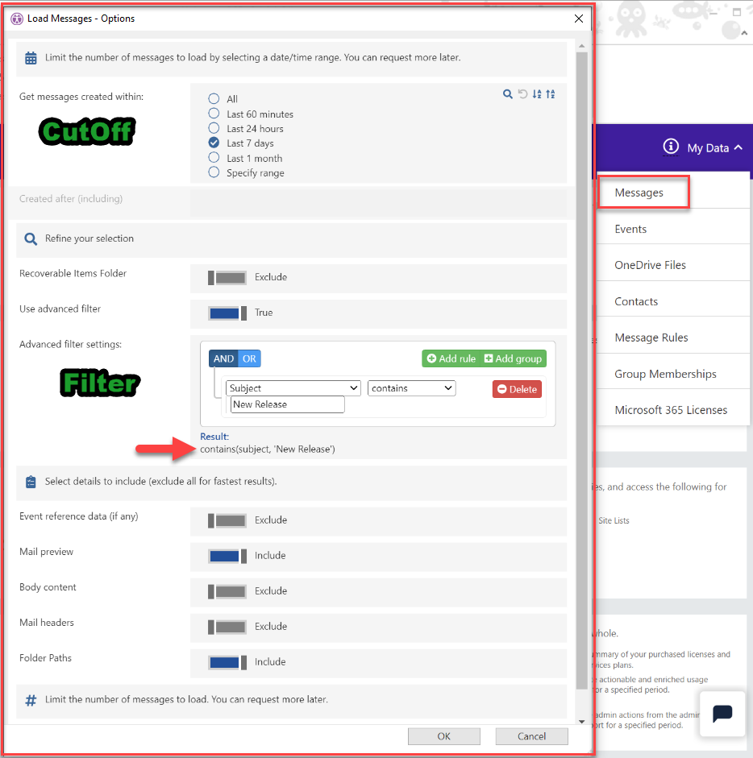
Task: Click the reset undo arrow icon
Action: click(x=522, y=94)
